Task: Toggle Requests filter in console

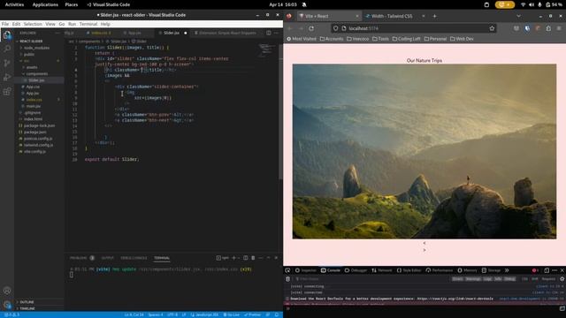Action: tap(548, 279)
